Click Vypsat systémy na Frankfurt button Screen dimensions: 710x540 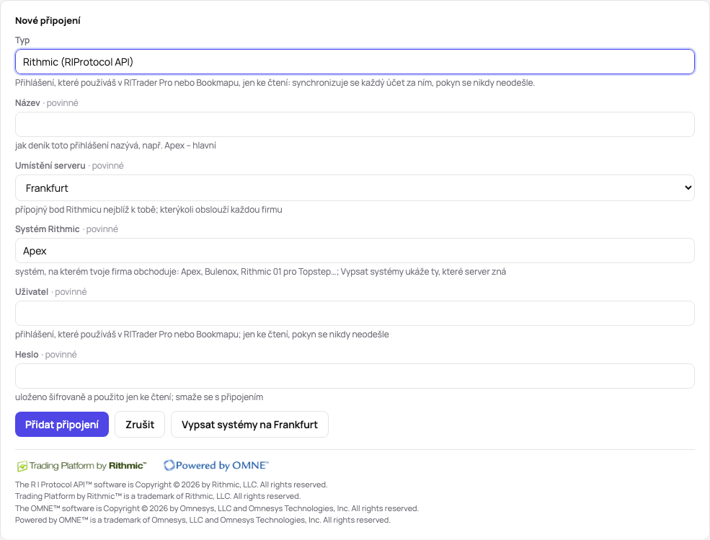[x=249, y=425]
